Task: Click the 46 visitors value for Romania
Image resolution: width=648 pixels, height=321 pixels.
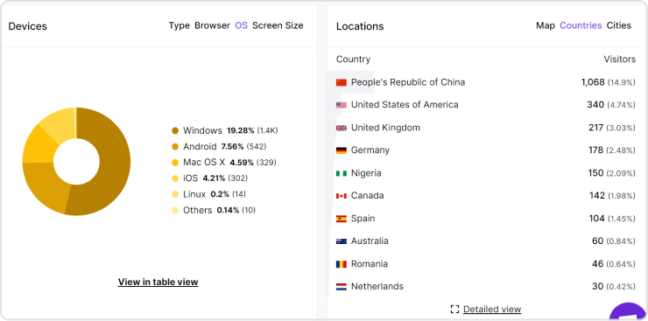Action: click(x=597, y=263)
